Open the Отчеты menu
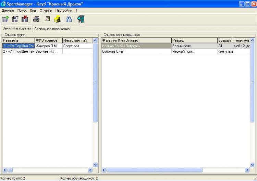This screenshot has height=181, width=257. pos(46,11)
